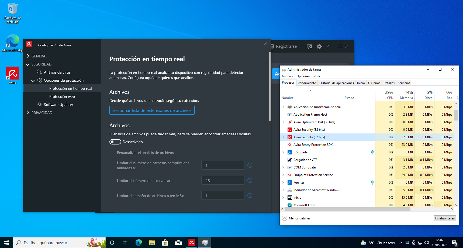Click the Windows taskbar search box
The image size is (463, 248).
[59, 243]
